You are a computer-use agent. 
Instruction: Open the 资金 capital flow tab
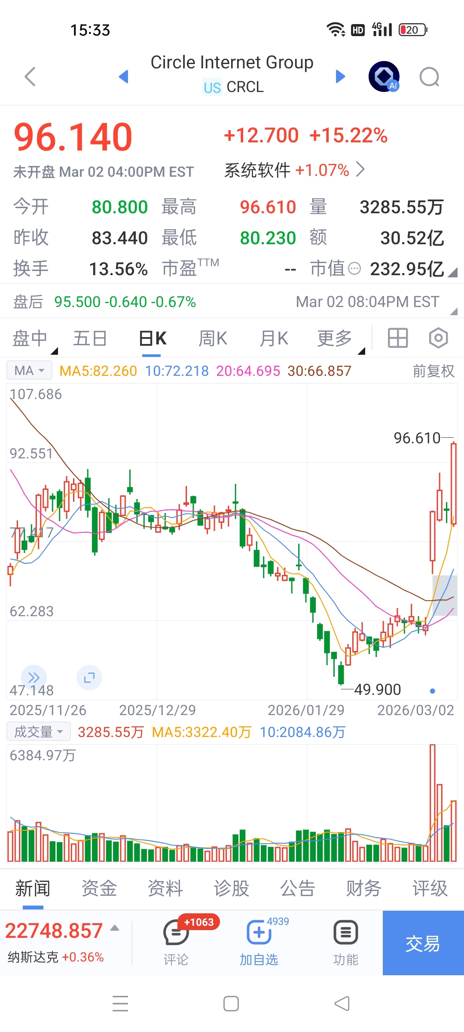click(99, 888)
